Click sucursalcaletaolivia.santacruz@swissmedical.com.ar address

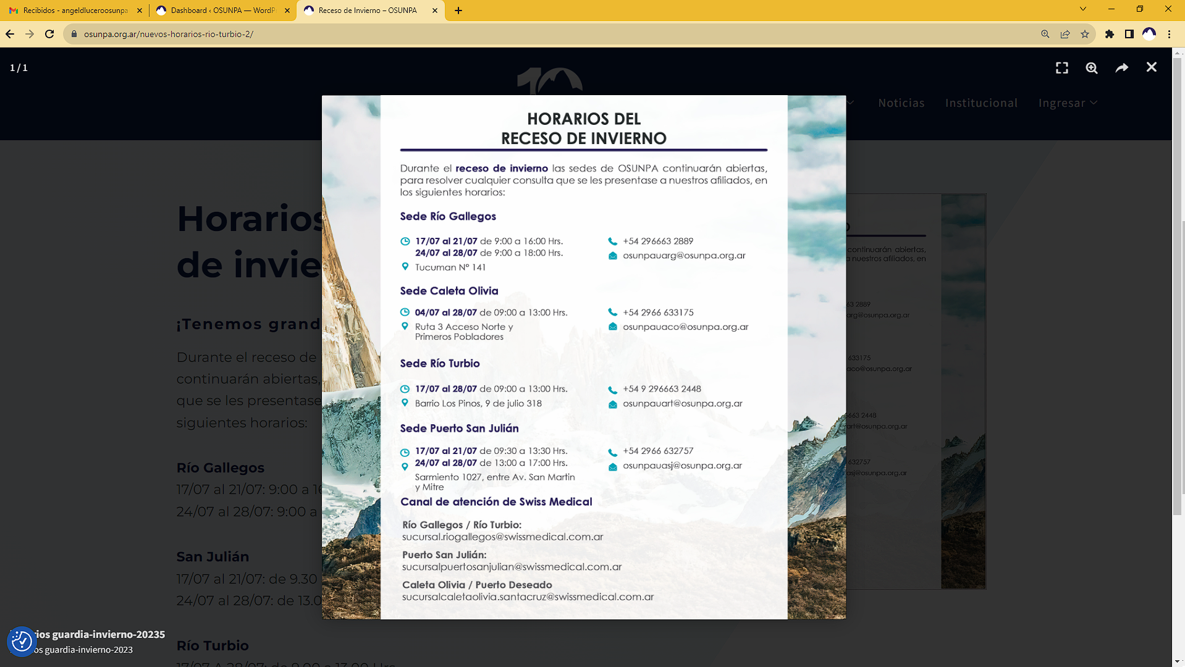click(x=528, y=597)
